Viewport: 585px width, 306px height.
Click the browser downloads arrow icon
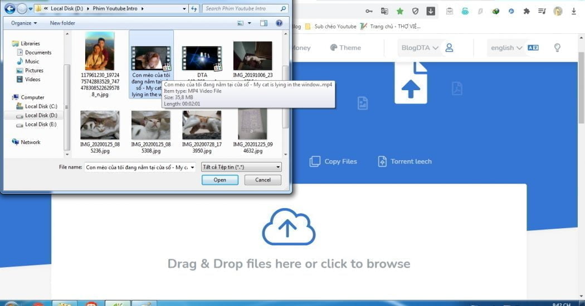pos(574,11)
